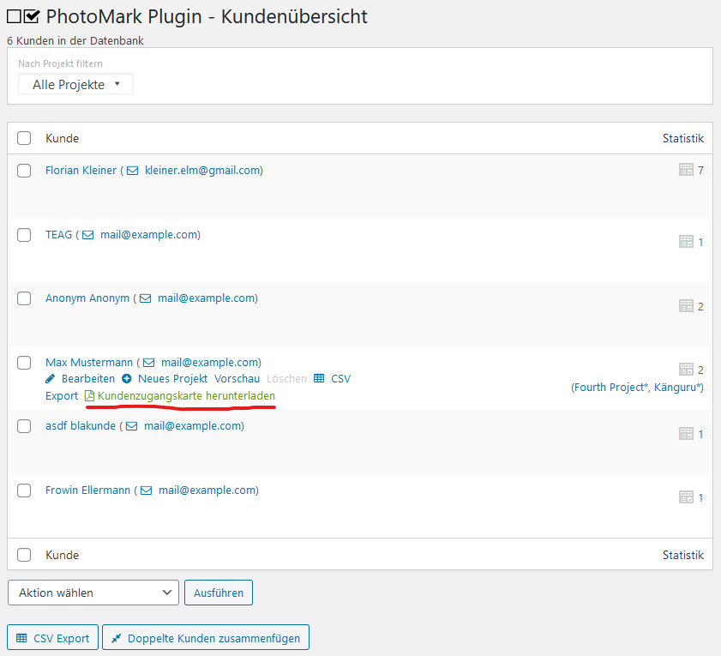Viewport: 721px width, 656px height.
Task: Open the Alle Projekte filter dropdown
Action: pyautogui.click(x=75, y=85)
